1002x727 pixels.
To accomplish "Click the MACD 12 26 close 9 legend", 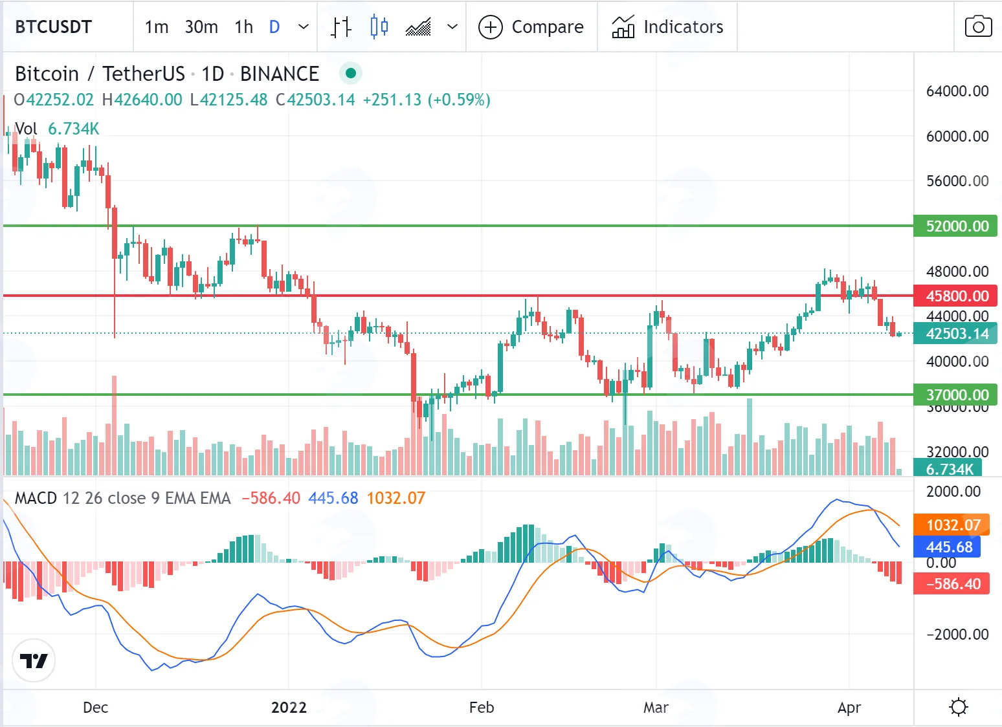I will click(x=123, y=498).
